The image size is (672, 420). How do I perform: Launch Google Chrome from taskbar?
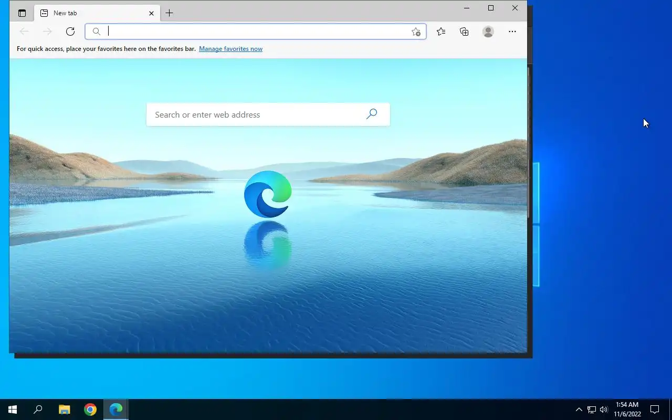point(90,409)
